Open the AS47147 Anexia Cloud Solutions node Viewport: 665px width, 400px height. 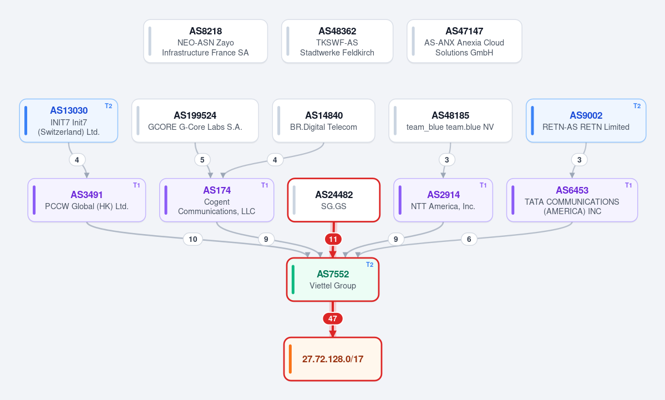pos(464,41)
